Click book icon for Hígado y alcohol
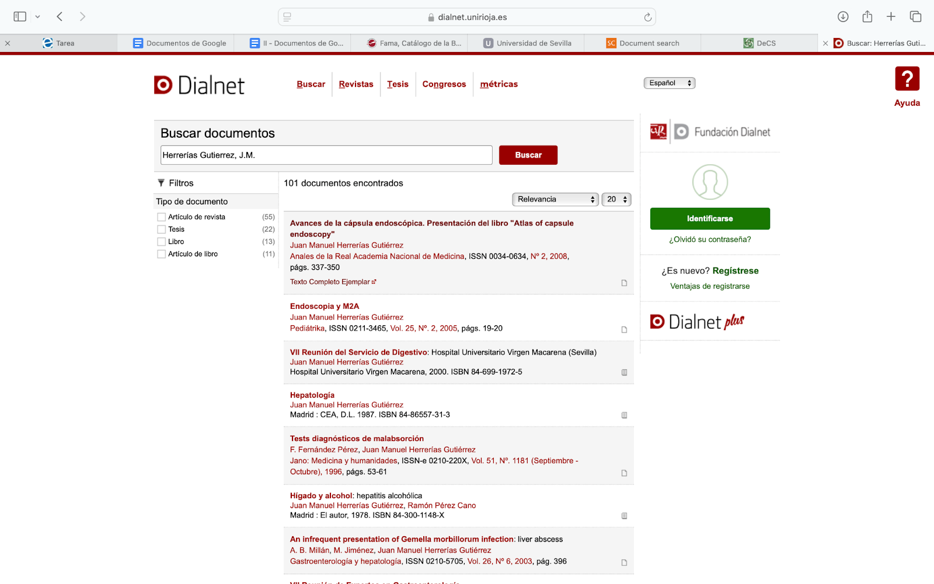This screenshot has height=584, width=934. click(x=624, y=516)
